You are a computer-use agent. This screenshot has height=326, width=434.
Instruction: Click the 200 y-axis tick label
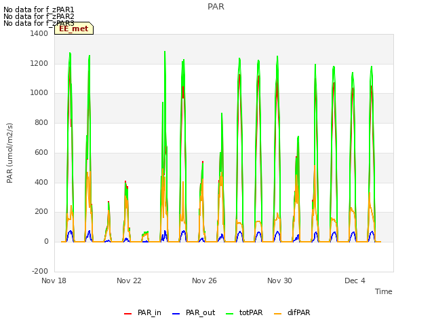(41, 211)
